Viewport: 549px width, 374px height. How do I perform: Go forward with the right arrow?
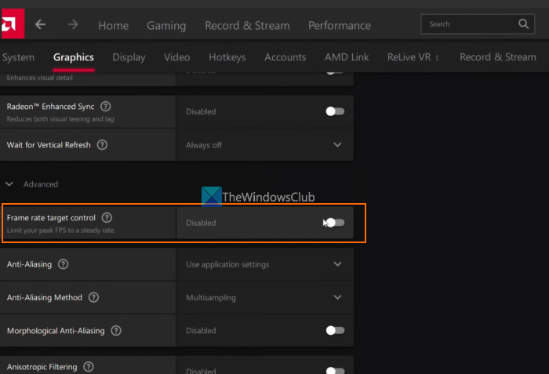[73, 24]
